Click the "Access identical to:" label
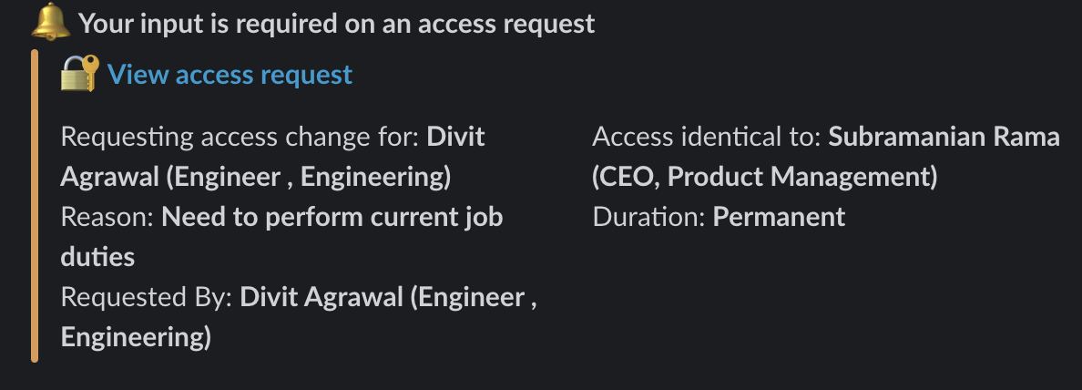Screen dimensions: 1082x390 707,138
